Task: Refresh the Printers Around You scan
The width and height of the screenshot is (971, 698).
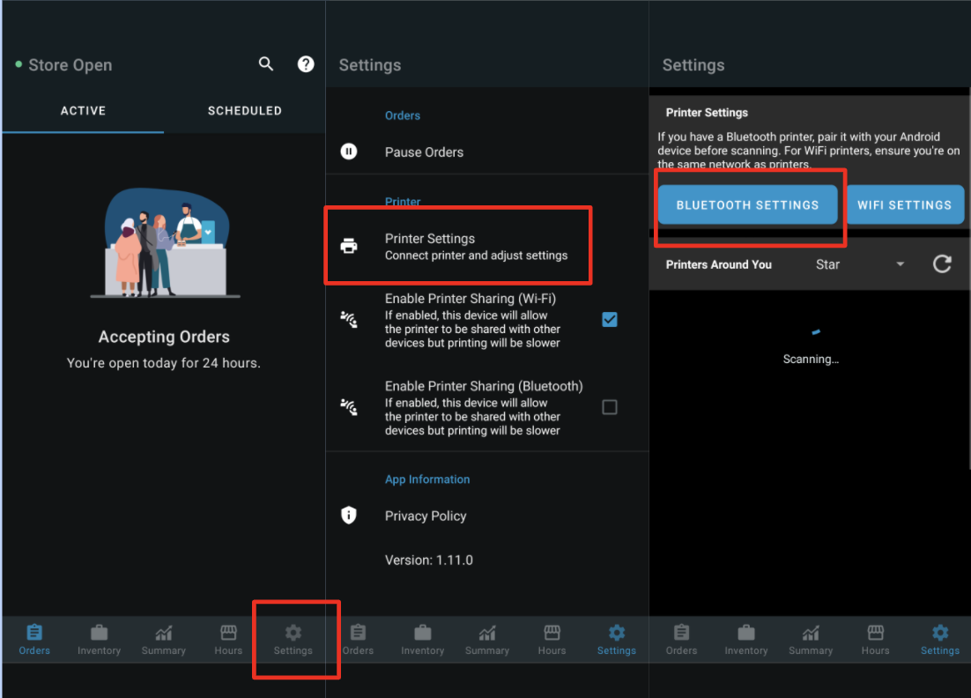Action: (x=942, y=264)
